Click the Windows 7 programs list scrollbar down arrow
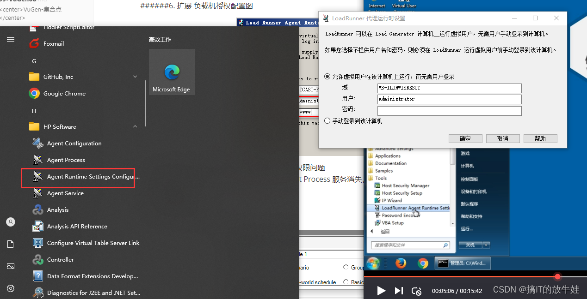 [453, 223]
